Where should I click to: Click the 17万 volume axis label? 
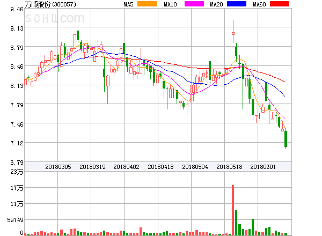point(17,188)
